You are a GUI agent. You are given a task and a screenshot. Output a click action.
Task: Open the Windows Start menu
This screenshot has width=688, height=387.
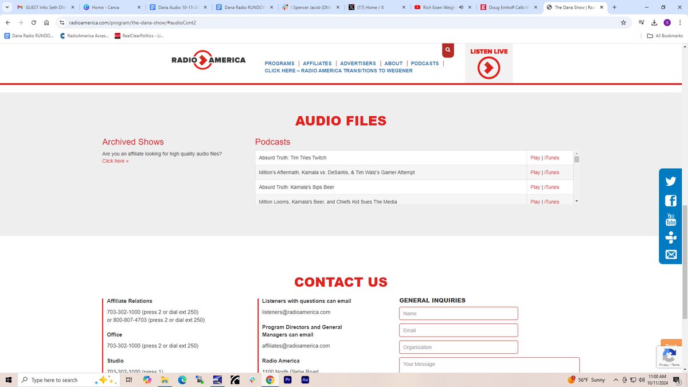[x=8, y=380]
